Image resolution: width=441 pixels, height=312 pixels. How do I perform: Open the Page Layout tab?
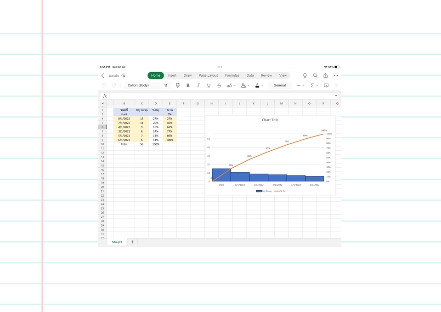(209, 75)
